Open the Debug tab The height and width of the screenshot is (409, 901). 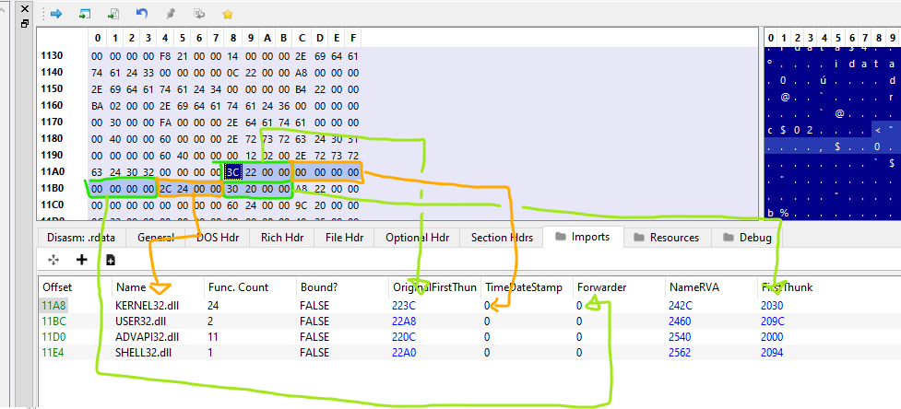[747, 238]
